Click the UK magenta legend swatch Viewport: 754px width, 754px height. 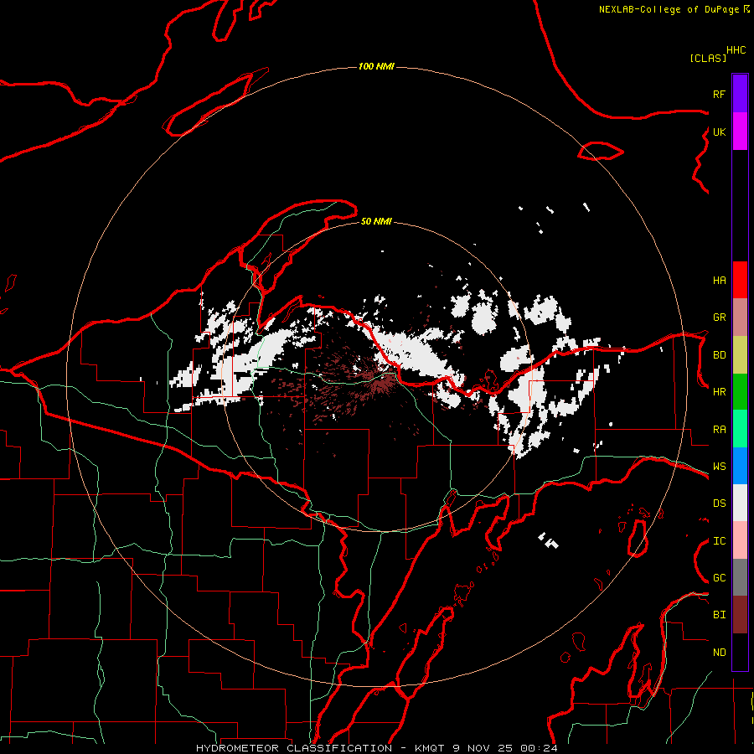pos(740,132)
